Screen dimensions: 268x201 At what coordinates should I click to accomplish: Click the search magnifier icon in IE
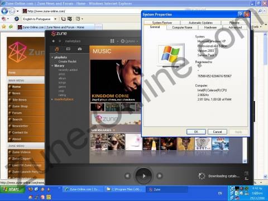click(260, 11)
